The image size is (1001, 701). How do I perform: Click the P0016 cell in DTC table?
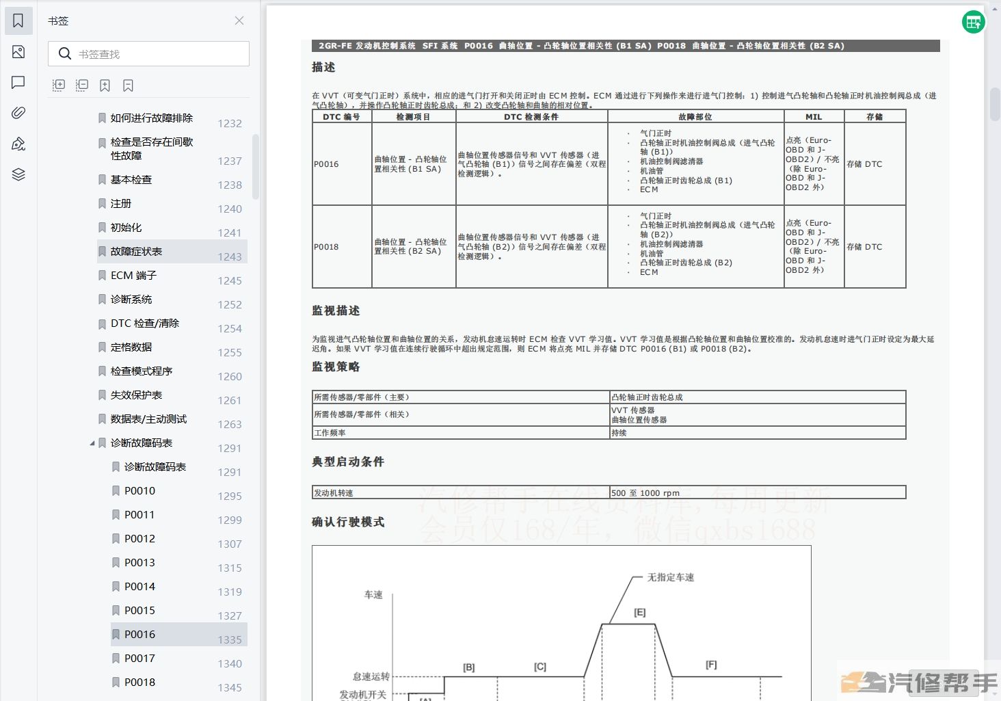pyautogui.click(x=342, y=164)
